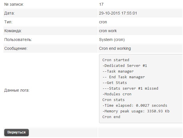Click the --Task manager log line
This screenshot has width=183, height=138.
(118, 71)
